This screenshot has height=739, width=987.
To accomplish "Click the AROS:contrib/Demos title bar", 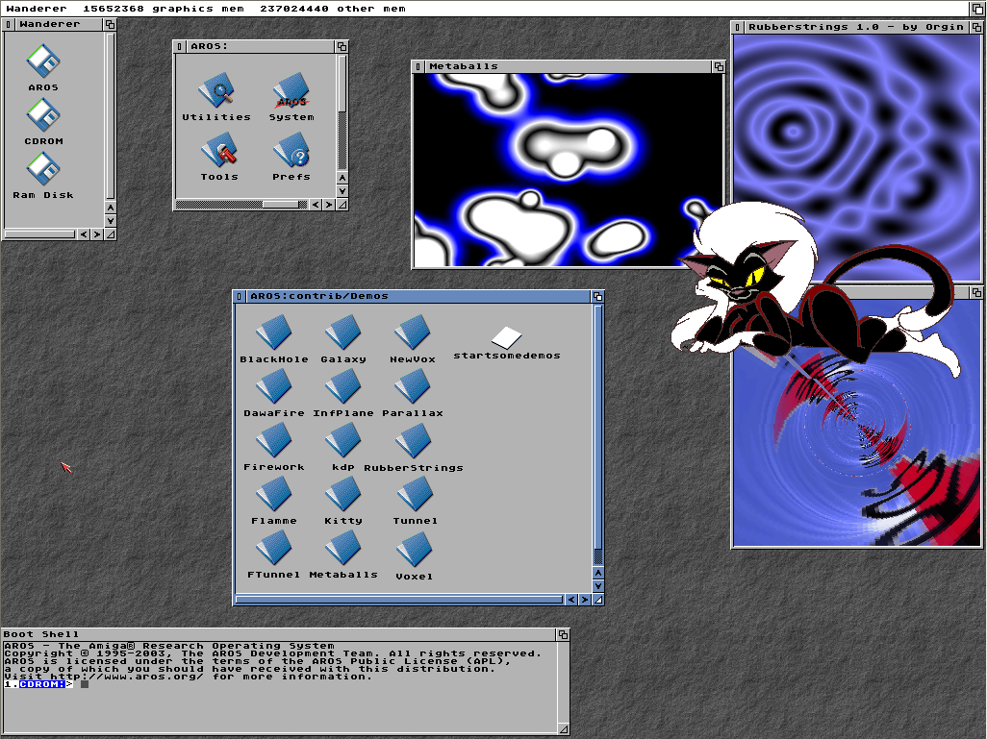I will [x=418, y=296].
